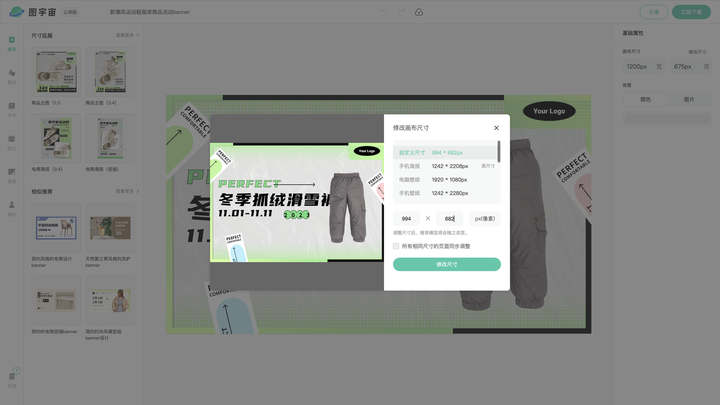Select 商品主图 (3:4) thumbnail
The width and height of the screenshot is (720, 405).
coord(110,72)
